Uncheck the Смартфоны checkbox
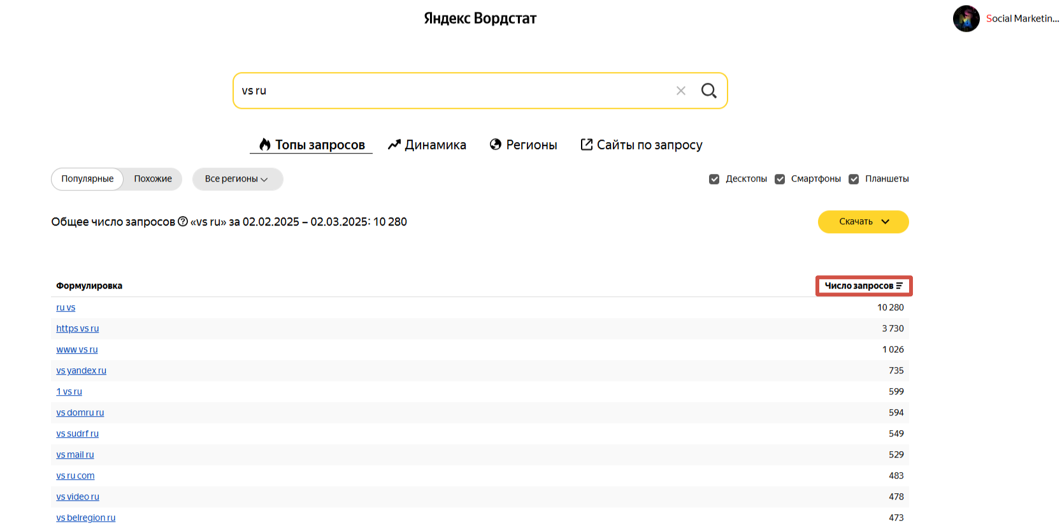This screenshot has height=527, width=1062. pyautogui.click(x=780, y=179)
